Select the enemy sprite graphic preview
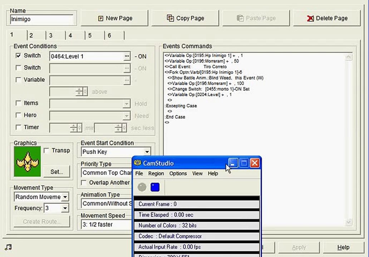The width and height of the screenshot is (369, 257). (27, 161)
